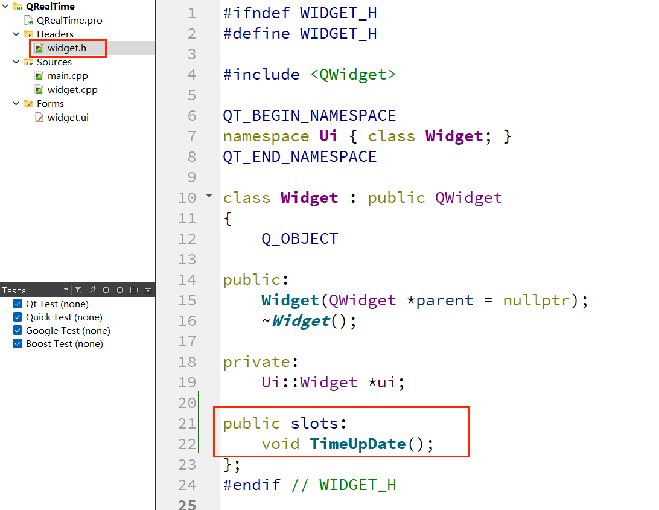Viewport: 659px width, 510px height.
Task: Collapse the Forms folder chevron
Action: 16,103
